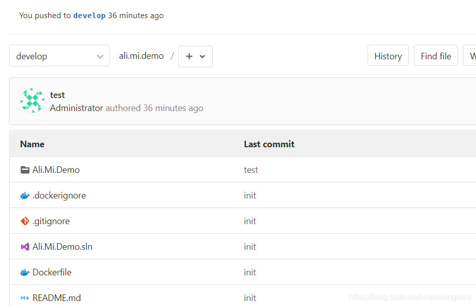Open the branch dropdown chevron

point(100,56)
